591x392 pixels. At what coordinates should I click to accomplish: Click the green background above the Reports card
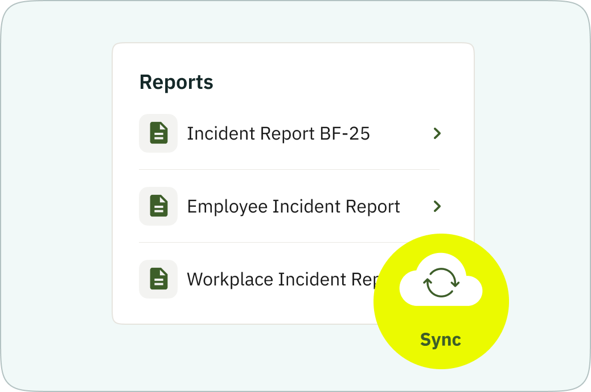[x=293, y=22]
